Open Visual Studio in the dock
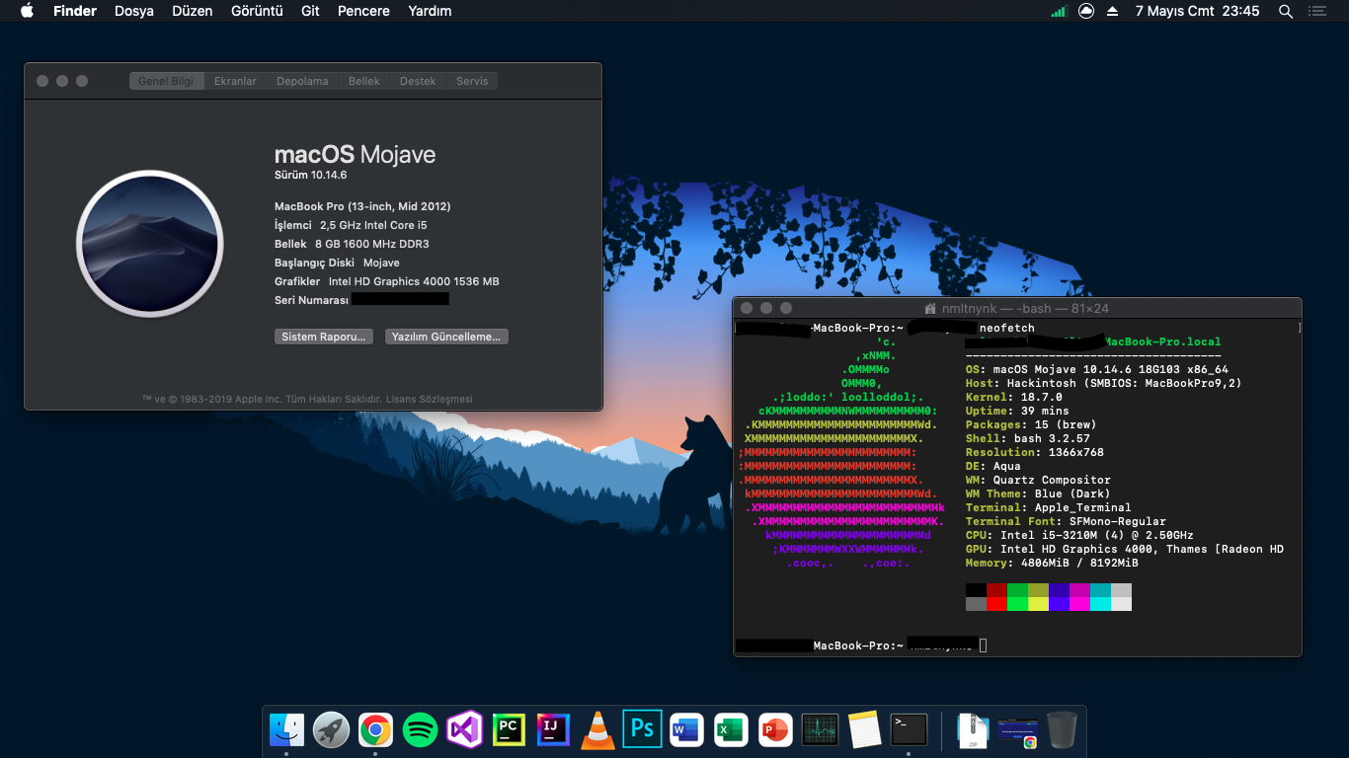The image size is (1349, 758). tap(464, 730)
